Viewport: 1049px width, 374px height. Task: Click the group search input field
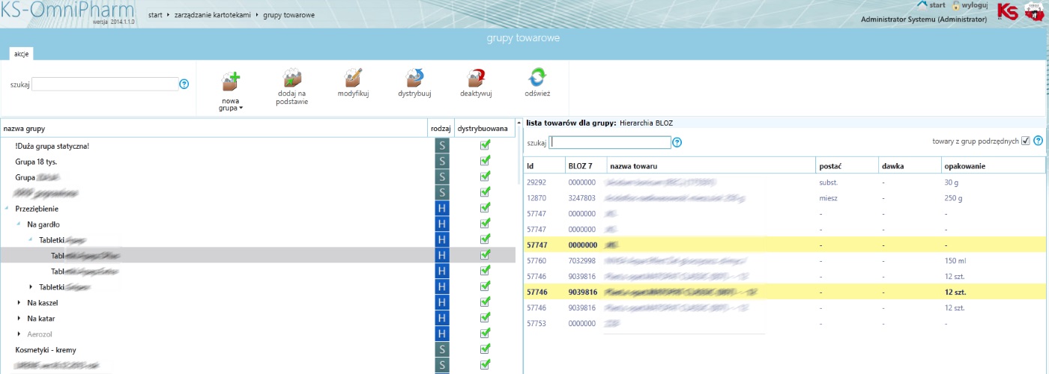(105, 85)
